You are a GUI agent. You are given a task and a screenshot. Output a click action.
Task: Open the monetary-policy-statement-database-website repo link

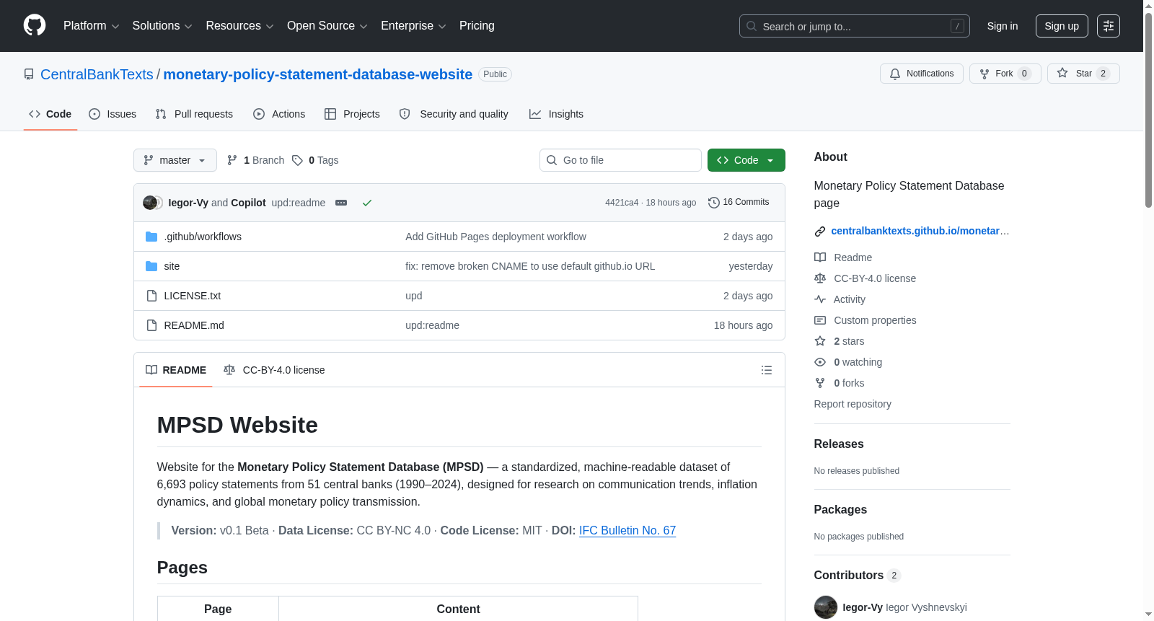click(318, 74)
